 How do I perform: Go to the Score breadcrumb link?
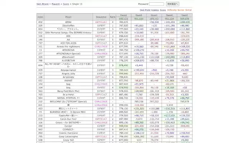(66, 4)
